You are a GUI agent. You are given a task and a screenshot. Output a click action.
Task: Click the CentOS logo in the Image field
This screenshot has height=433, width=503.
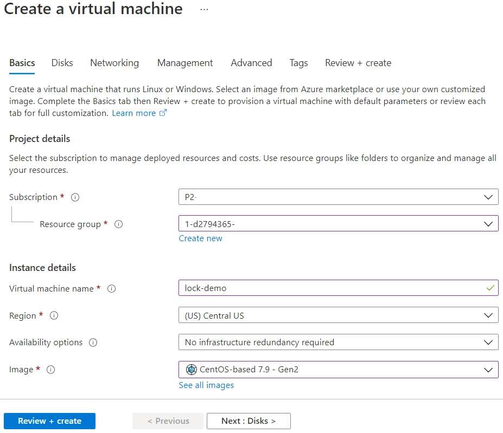click(191, 370)
